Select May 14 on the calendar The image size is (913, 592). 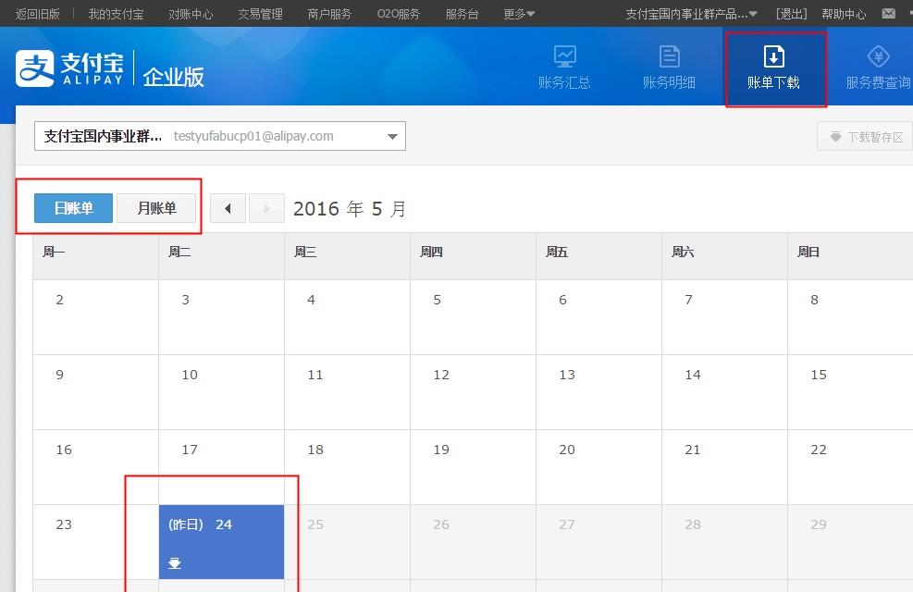click(x=724, y=392)
